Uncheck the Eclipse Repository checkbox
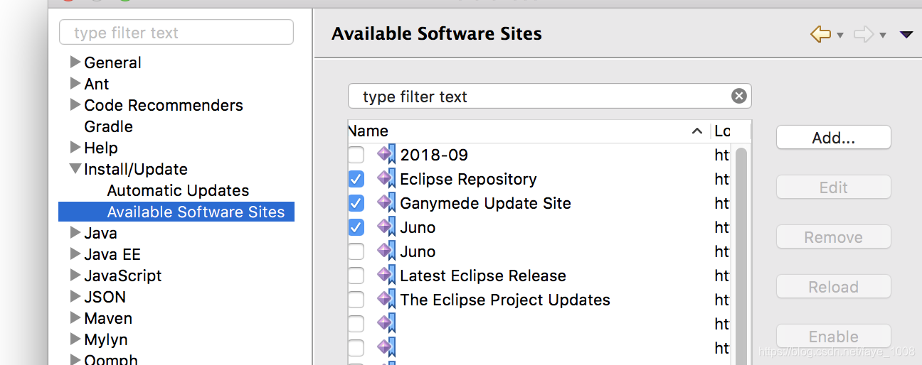Viewport: 922px width, 365px height. [x=356, y=179]
